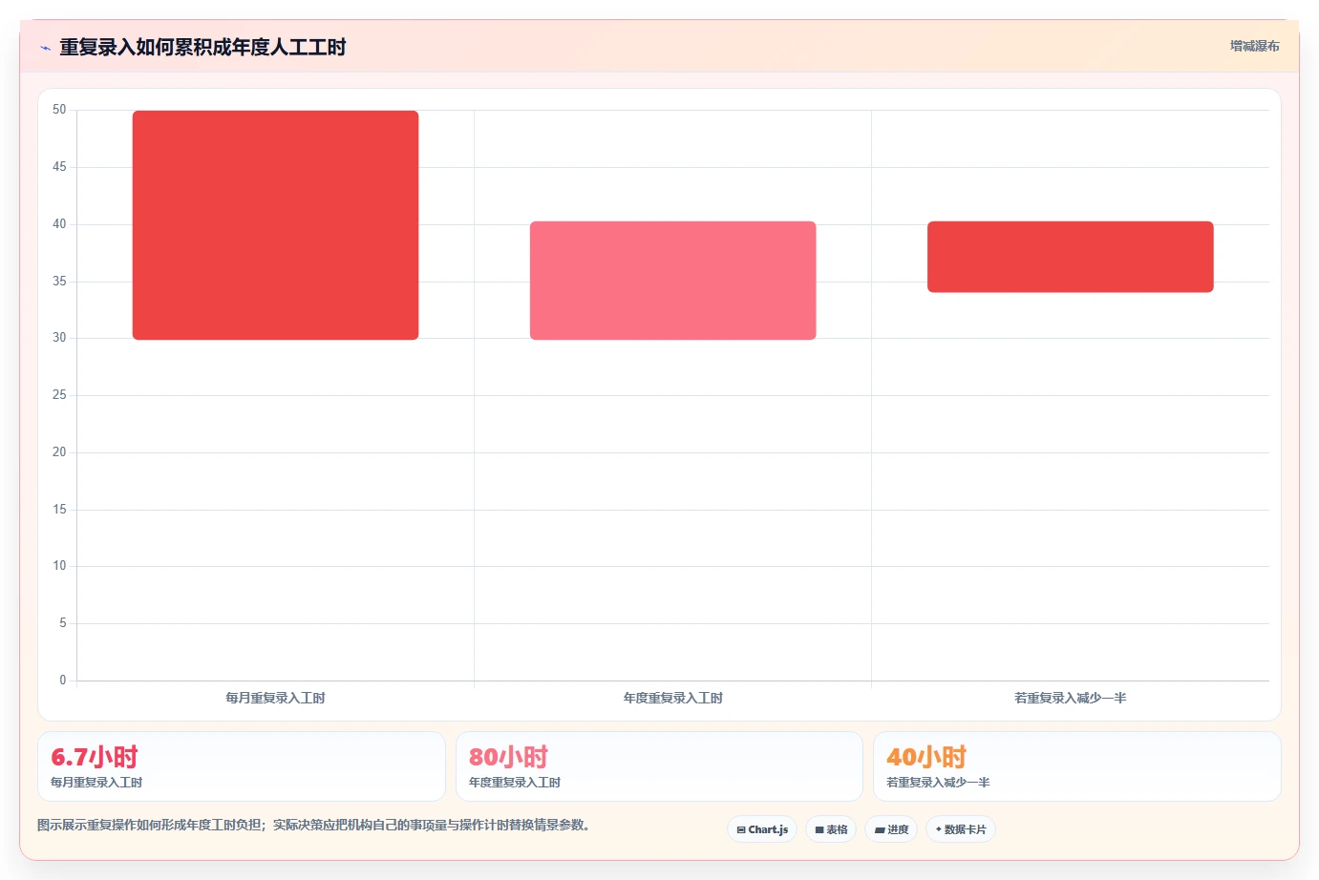Click the x-axis label 年度重复录入工时
1319x880 pixels.
672,698
